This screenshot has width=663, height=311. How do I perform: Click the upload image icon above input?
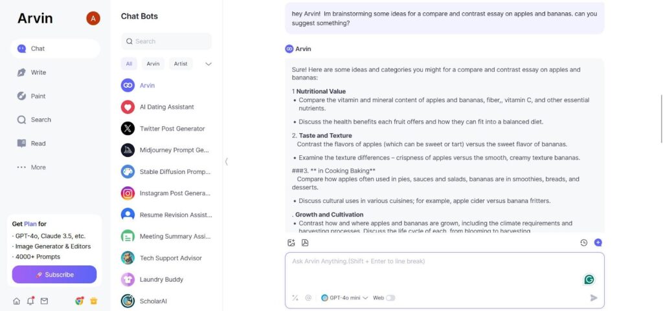coord(291,242)
